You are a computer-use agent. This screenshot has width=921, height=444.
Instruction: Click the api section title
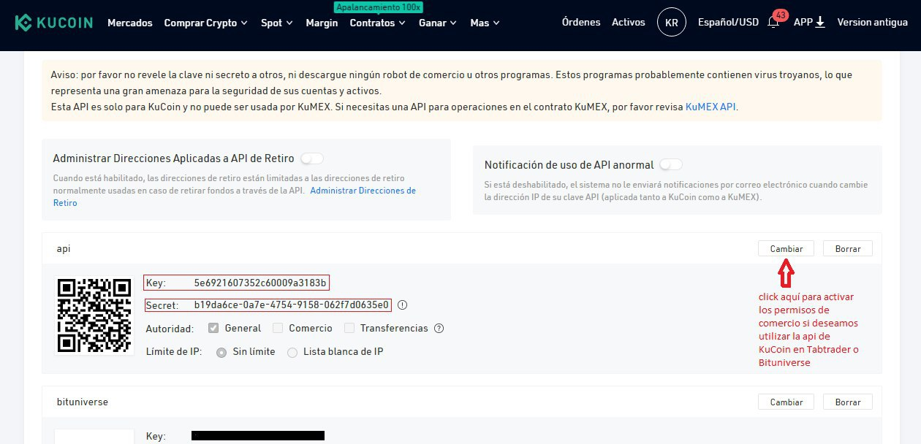pos(64,249)
